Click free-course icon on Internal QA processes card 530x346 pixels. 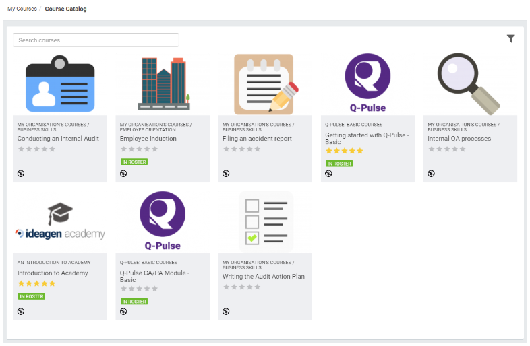coord(432,174)
